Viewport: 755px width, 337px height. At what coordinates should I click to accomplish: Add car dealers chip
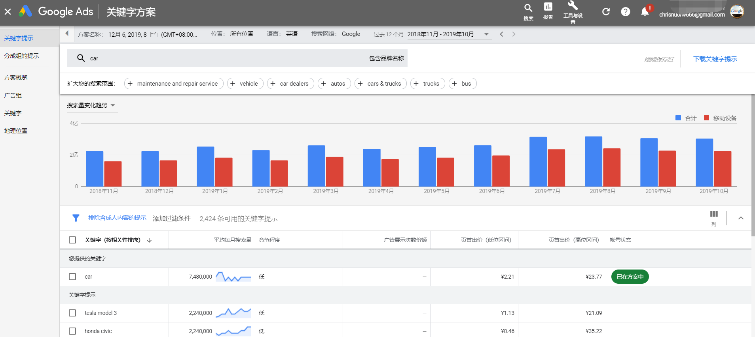[290, 84]
